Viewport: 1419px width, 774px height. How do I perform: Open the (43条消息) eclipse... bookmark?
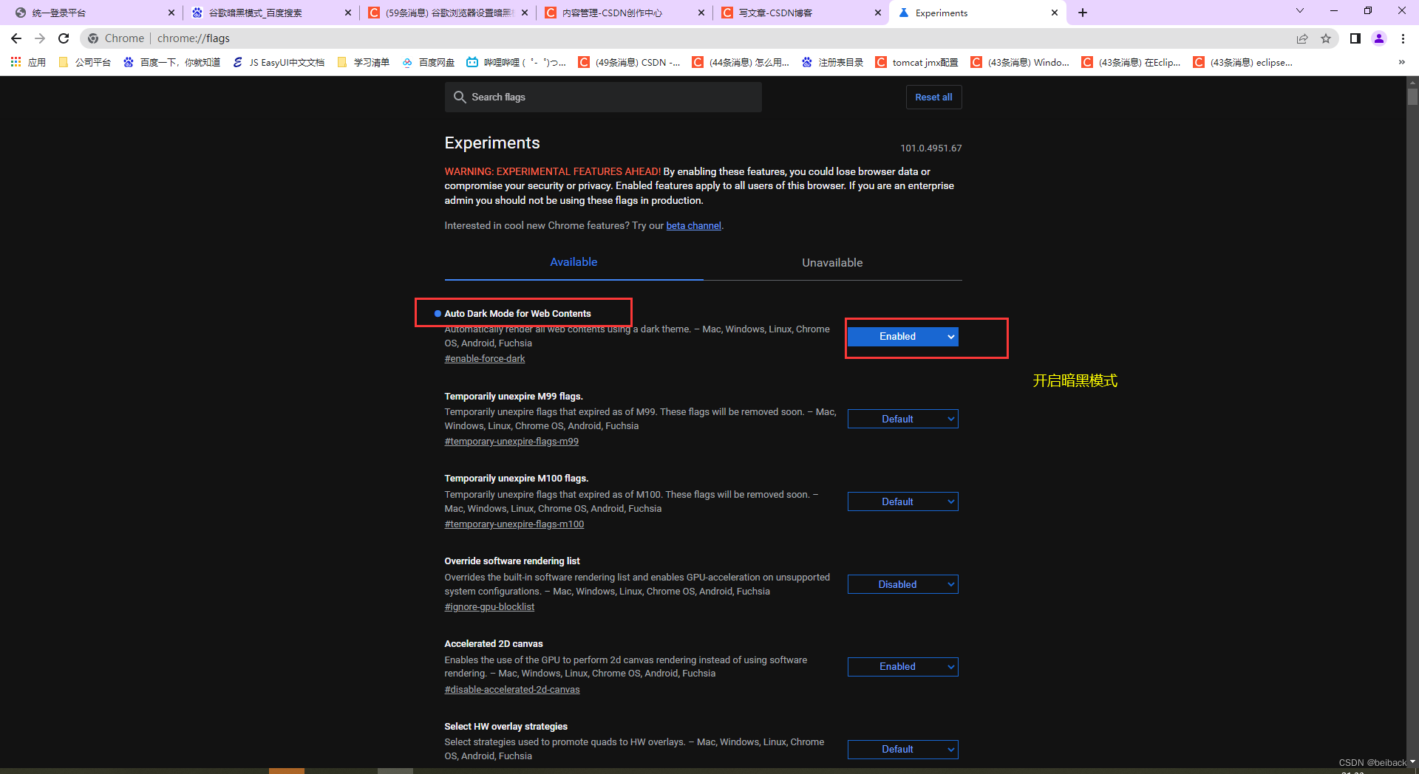1242,62
